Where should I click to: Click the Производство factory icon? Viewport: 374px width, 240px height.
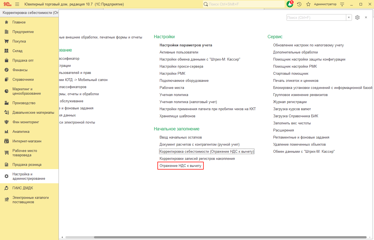pos(7,103)
